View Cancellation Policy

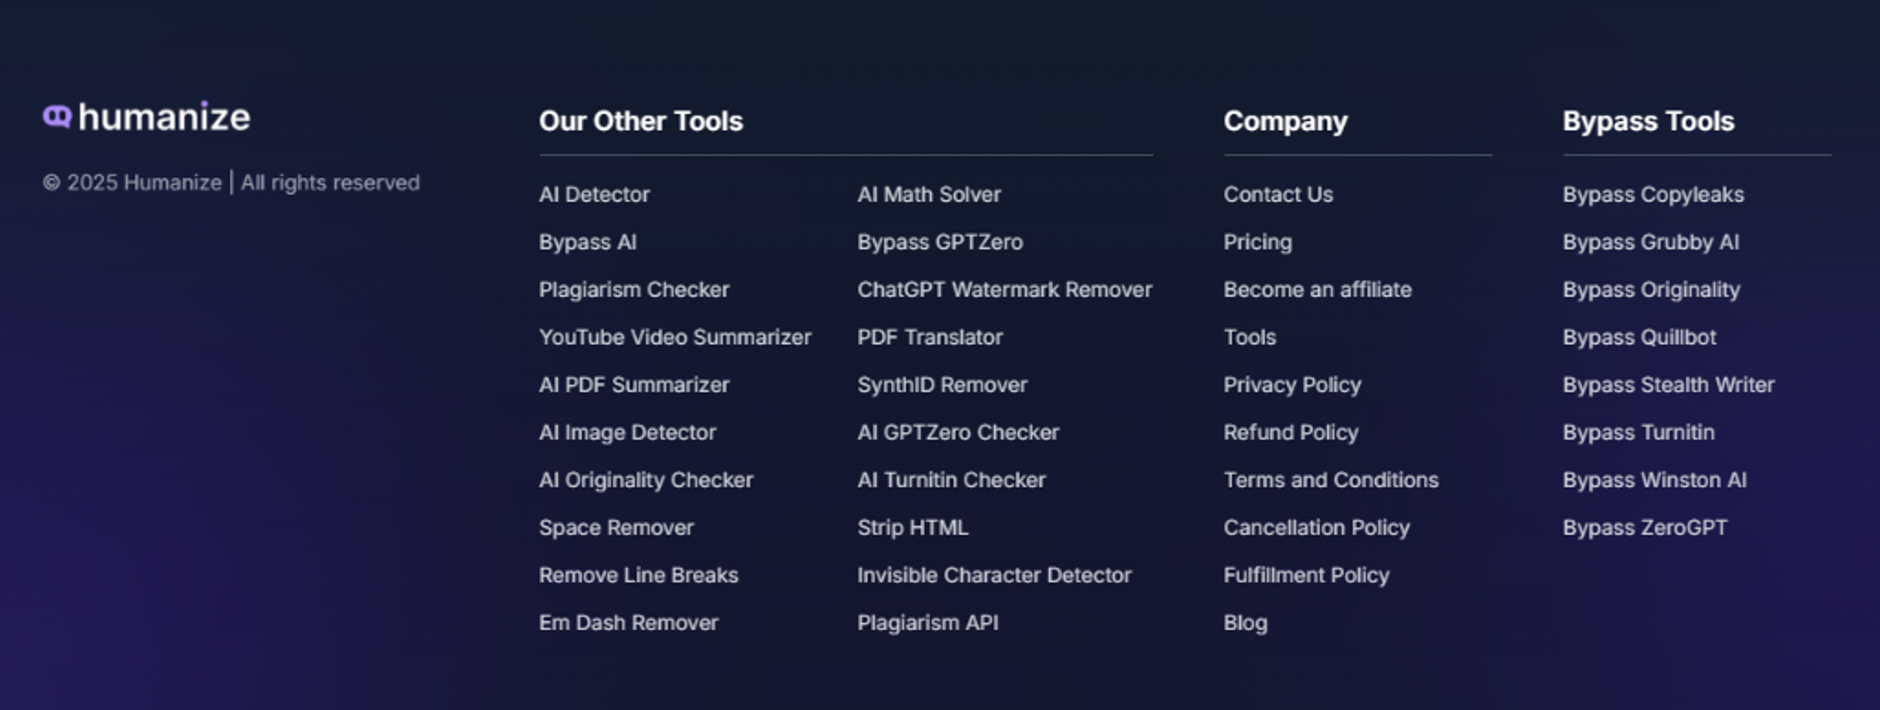(x=1316, y=528)
